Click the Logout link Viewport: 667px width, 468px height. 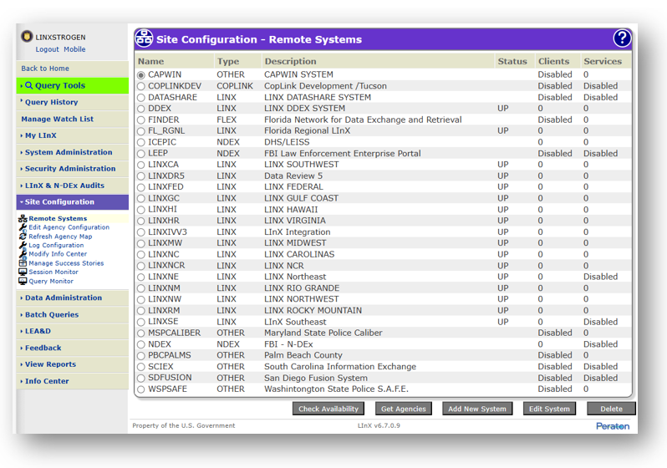tap(47, 49)
